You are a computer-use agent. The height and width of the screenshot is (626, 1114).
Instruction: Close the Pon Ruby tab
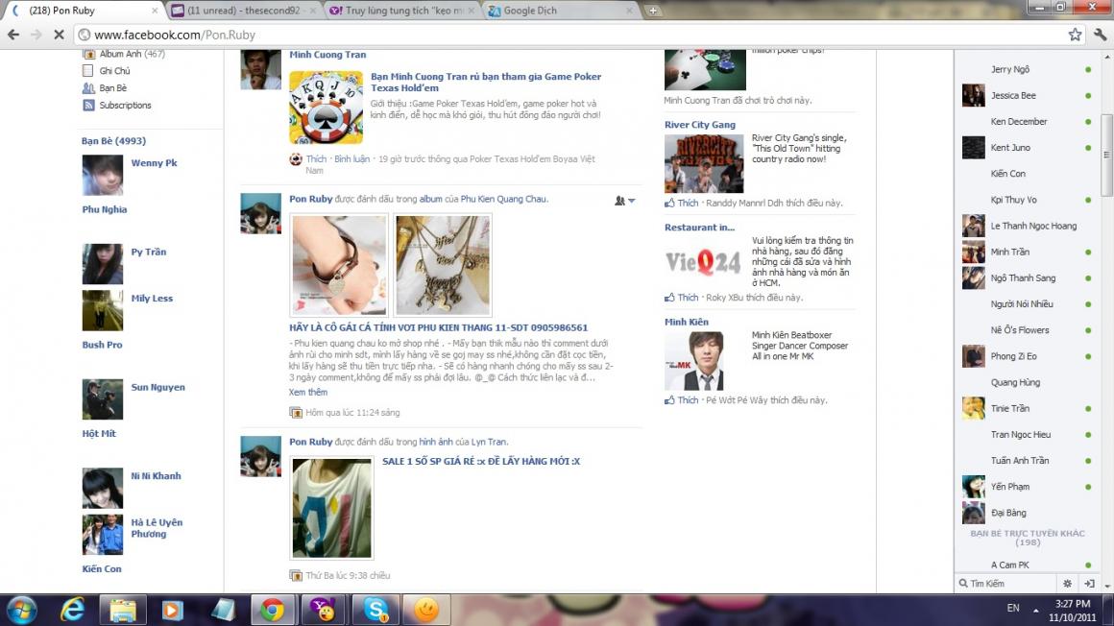[155, 11]
